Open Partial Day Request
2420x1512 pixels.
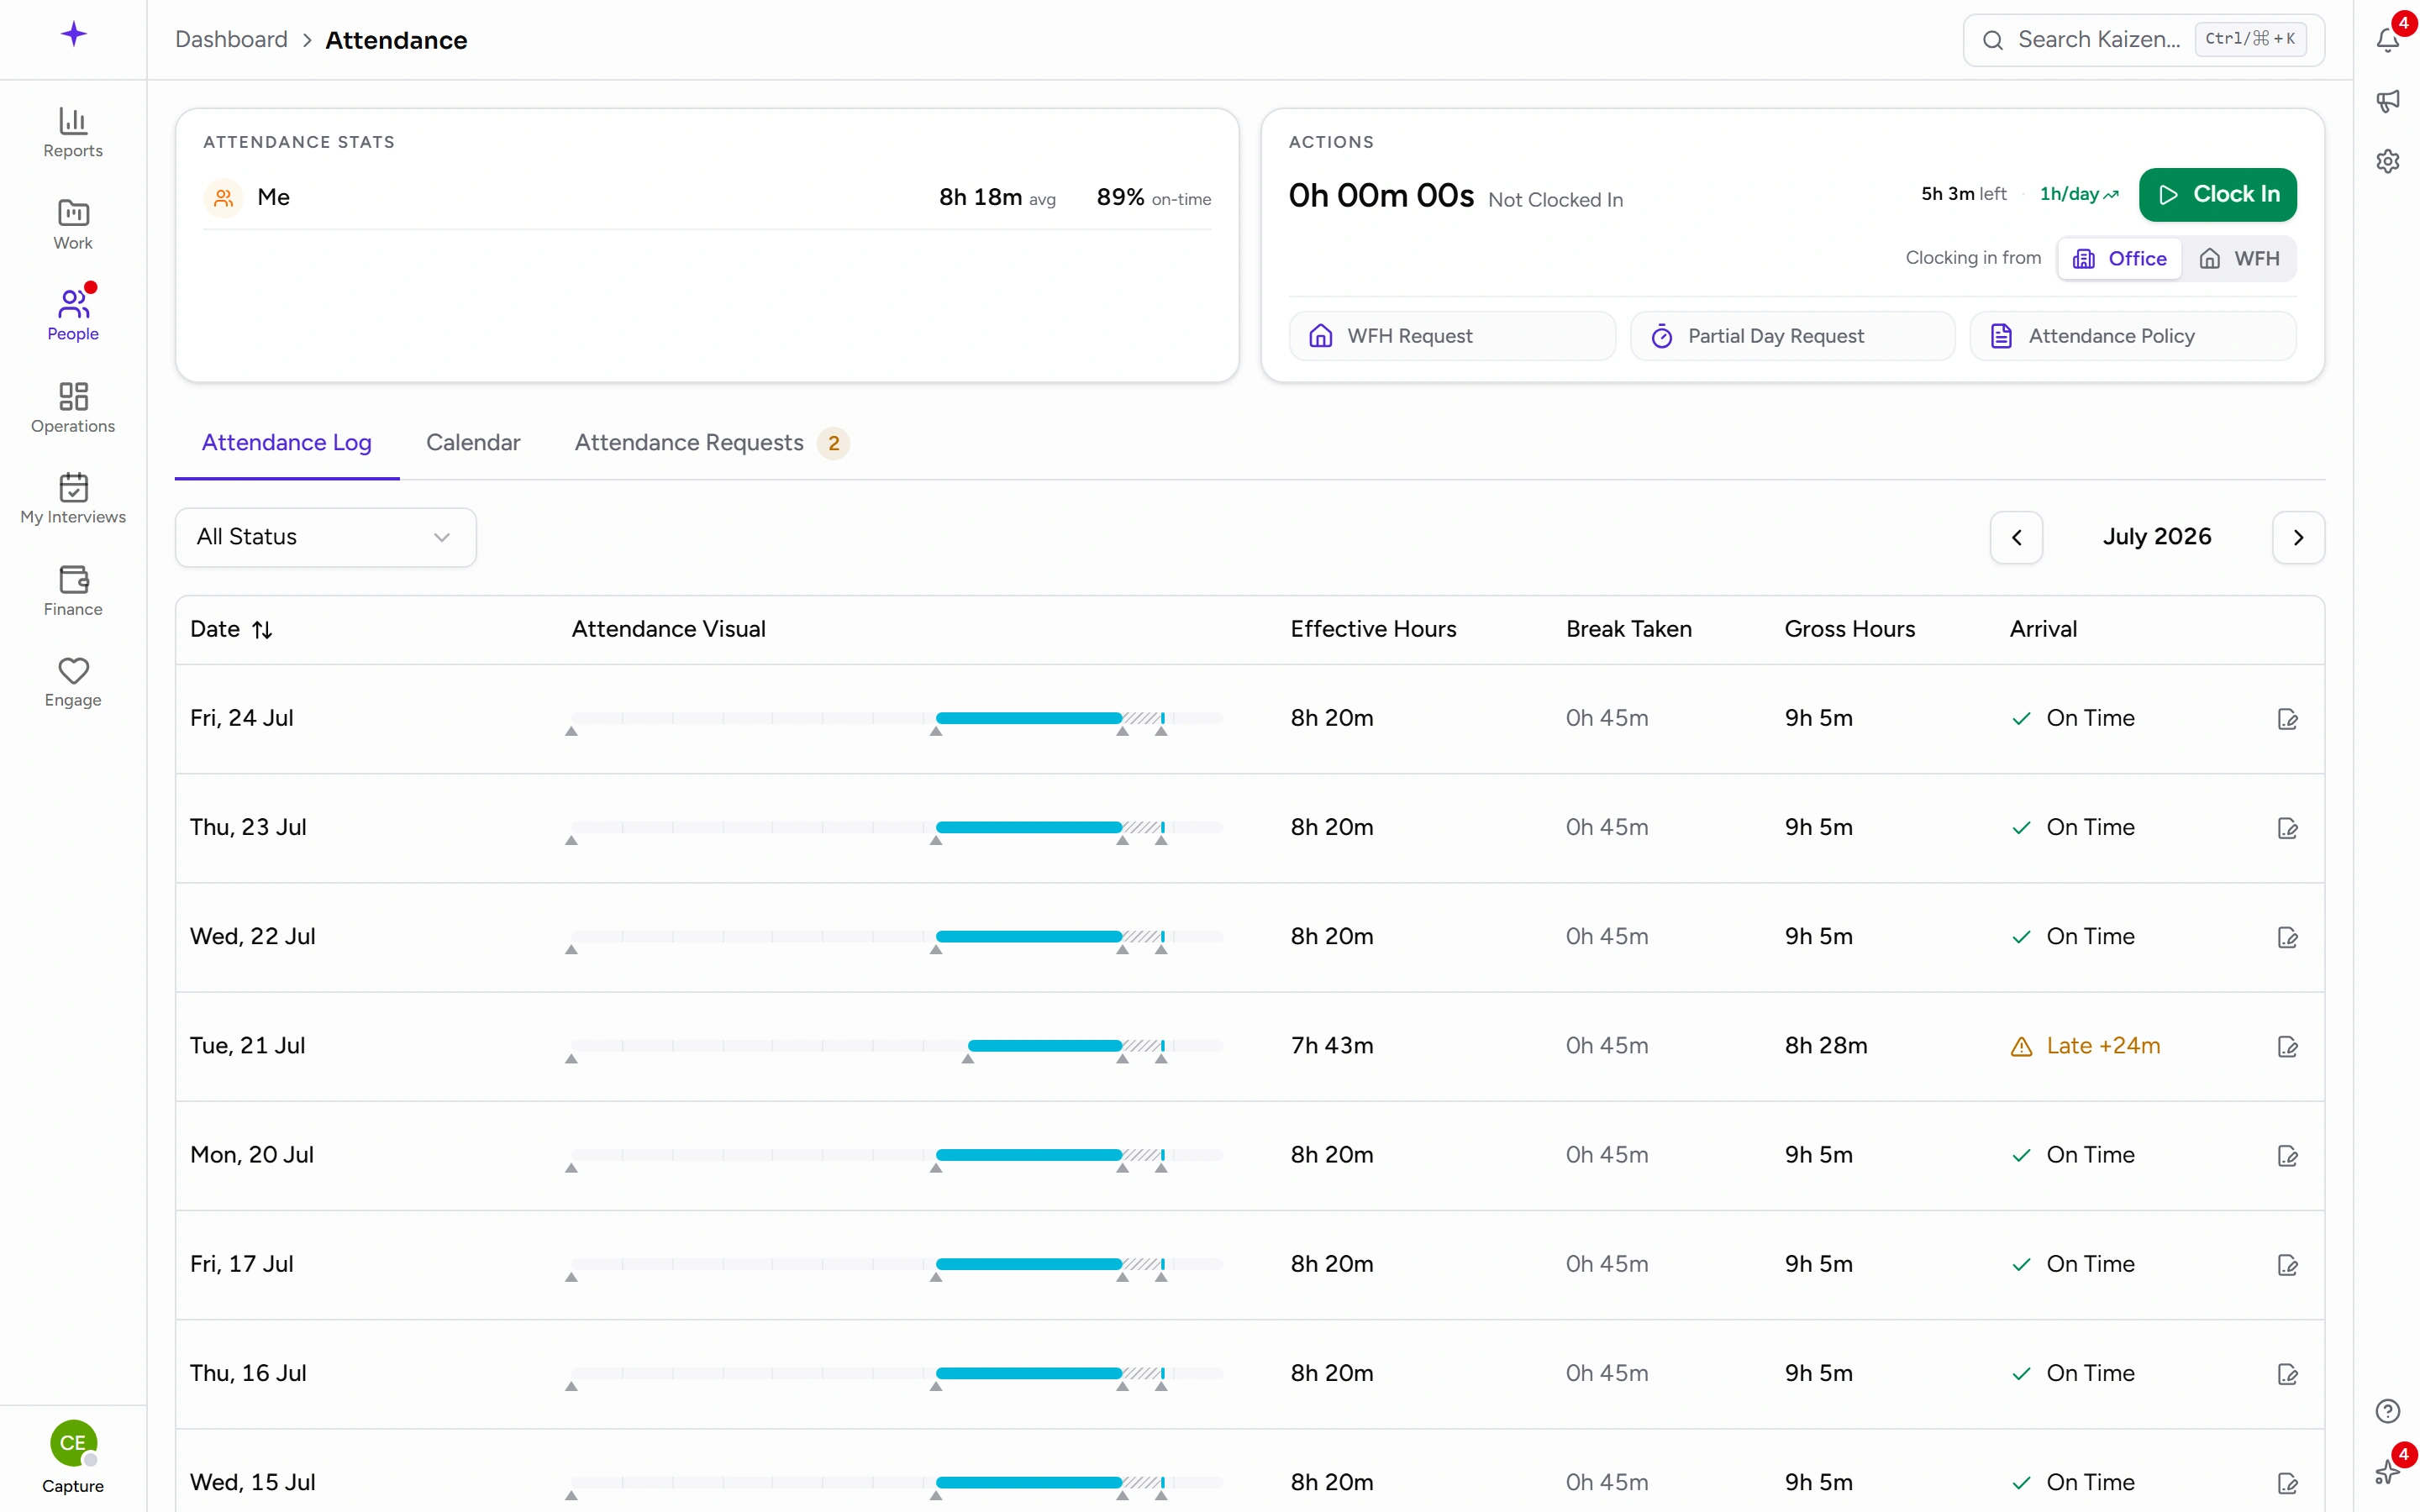[x=1792, y=336]
